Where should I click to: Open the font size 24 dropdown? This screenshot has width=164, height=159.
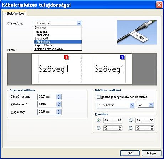point(151,105)
